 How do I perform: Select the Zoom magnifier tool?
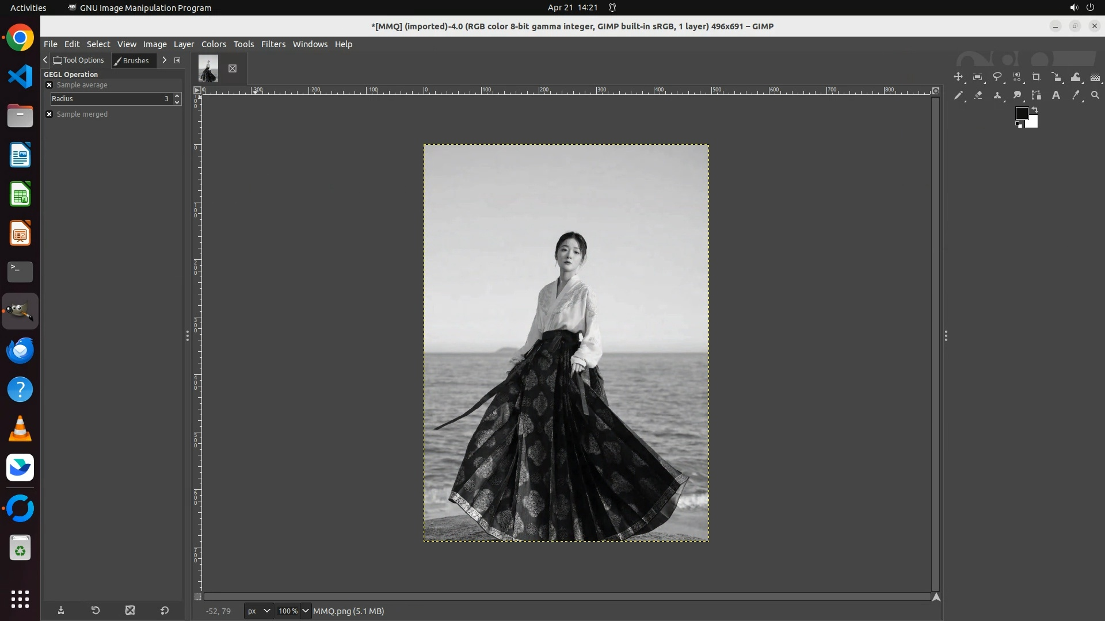[1095, 95]
